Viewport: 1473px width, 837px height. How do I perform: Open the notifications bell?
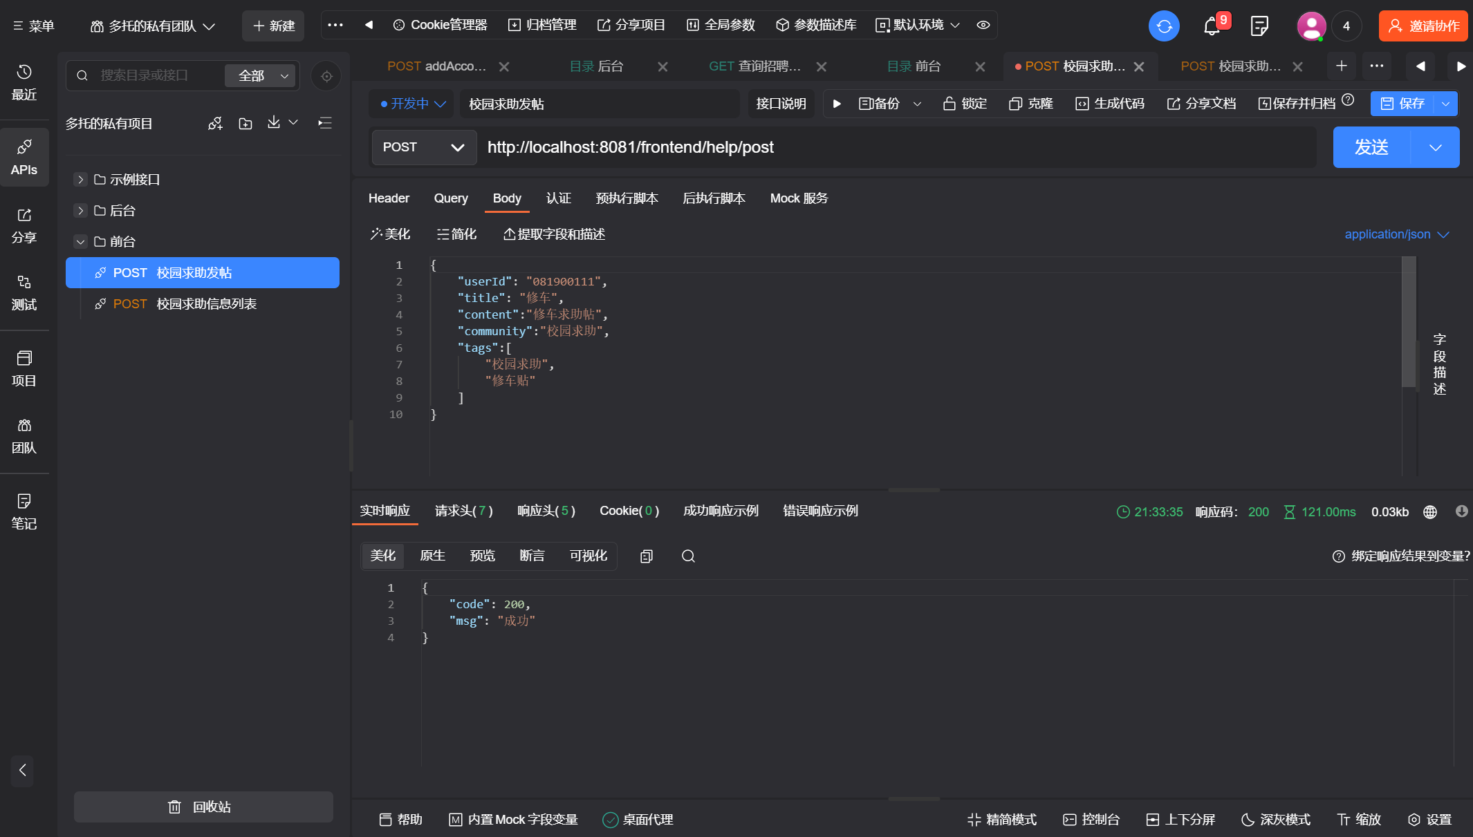(1211, 27)
